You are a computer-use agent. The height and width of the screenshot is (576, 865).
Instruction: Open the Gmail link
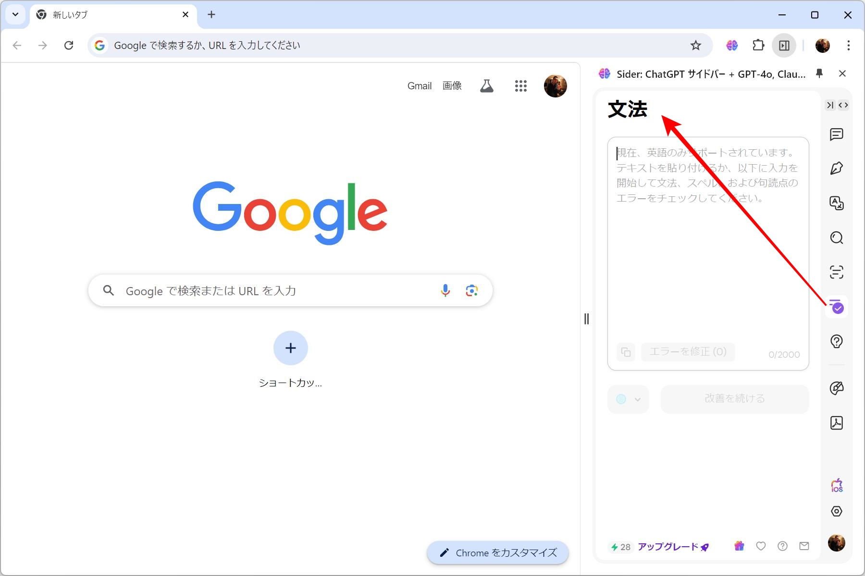coord(420,86)
